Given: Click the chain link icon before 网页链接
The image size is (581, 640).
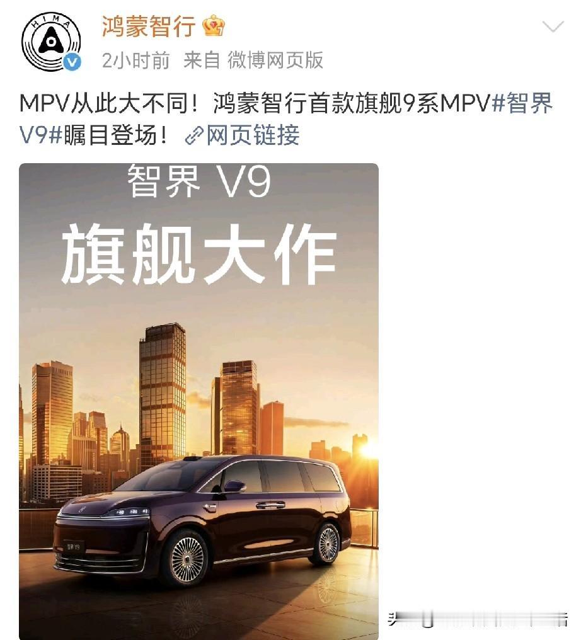Looking at the screenshot, I should (194, 135).
